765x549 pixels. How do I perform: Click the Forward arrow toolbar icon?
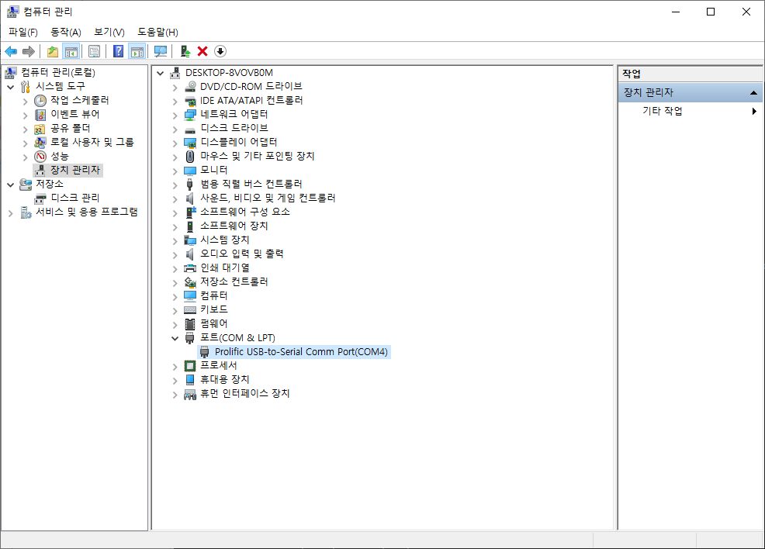(29, 51)
